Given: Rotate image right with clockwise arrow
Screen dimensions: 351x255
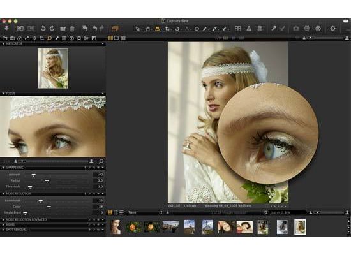Looking at the screenshot, I should click(52, 29).
